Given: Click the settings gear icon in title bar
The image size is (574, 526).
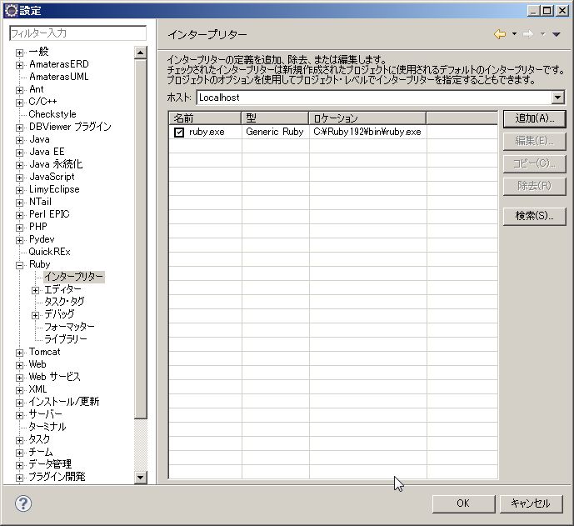Looking at the screenshot, I should click(x=12, y=11).
